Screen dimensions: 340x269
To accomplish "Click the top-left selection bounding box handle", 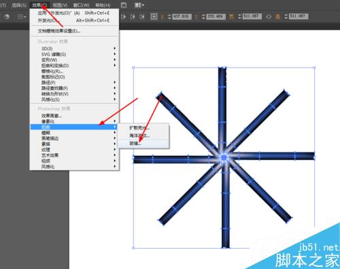I will click(133, 67).
